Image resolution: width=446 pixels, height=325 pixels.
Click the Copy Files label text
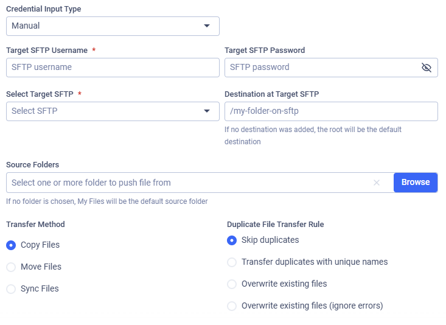(40, 245)
